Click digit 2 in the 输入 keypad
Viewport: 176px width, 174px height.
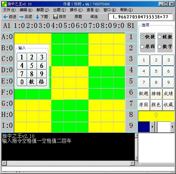coord(32,57)
